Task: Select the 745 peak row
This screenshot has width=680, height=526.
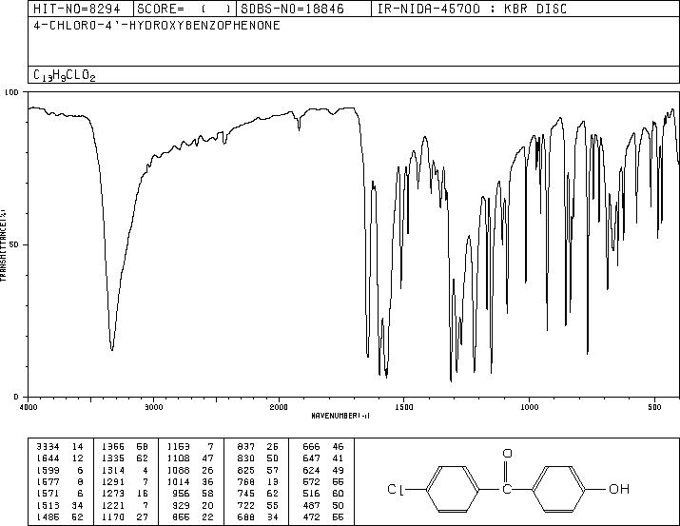Action: (258, 494)
